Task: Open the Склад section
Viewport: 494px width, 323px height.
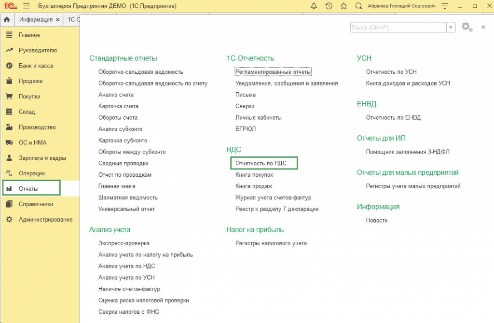Action: 27,112
